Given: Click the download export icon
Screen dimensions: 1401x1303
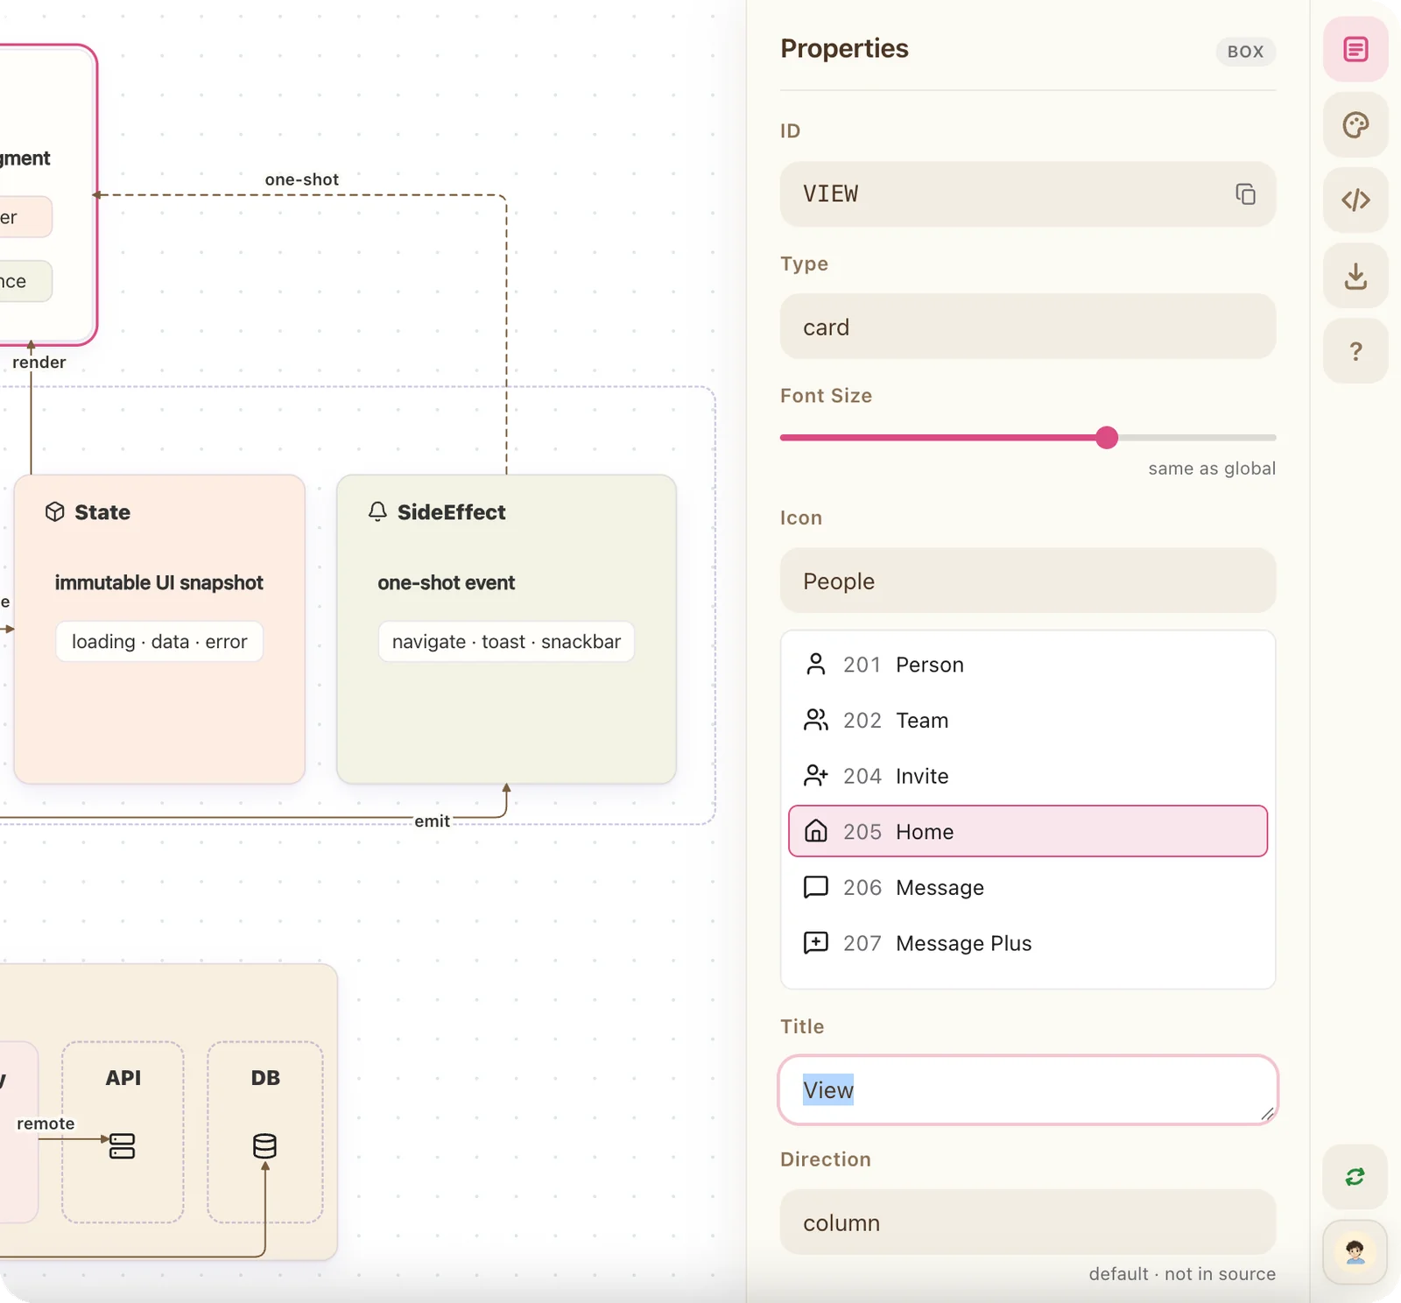Looking at the screenshot, I should point(1355,276).
